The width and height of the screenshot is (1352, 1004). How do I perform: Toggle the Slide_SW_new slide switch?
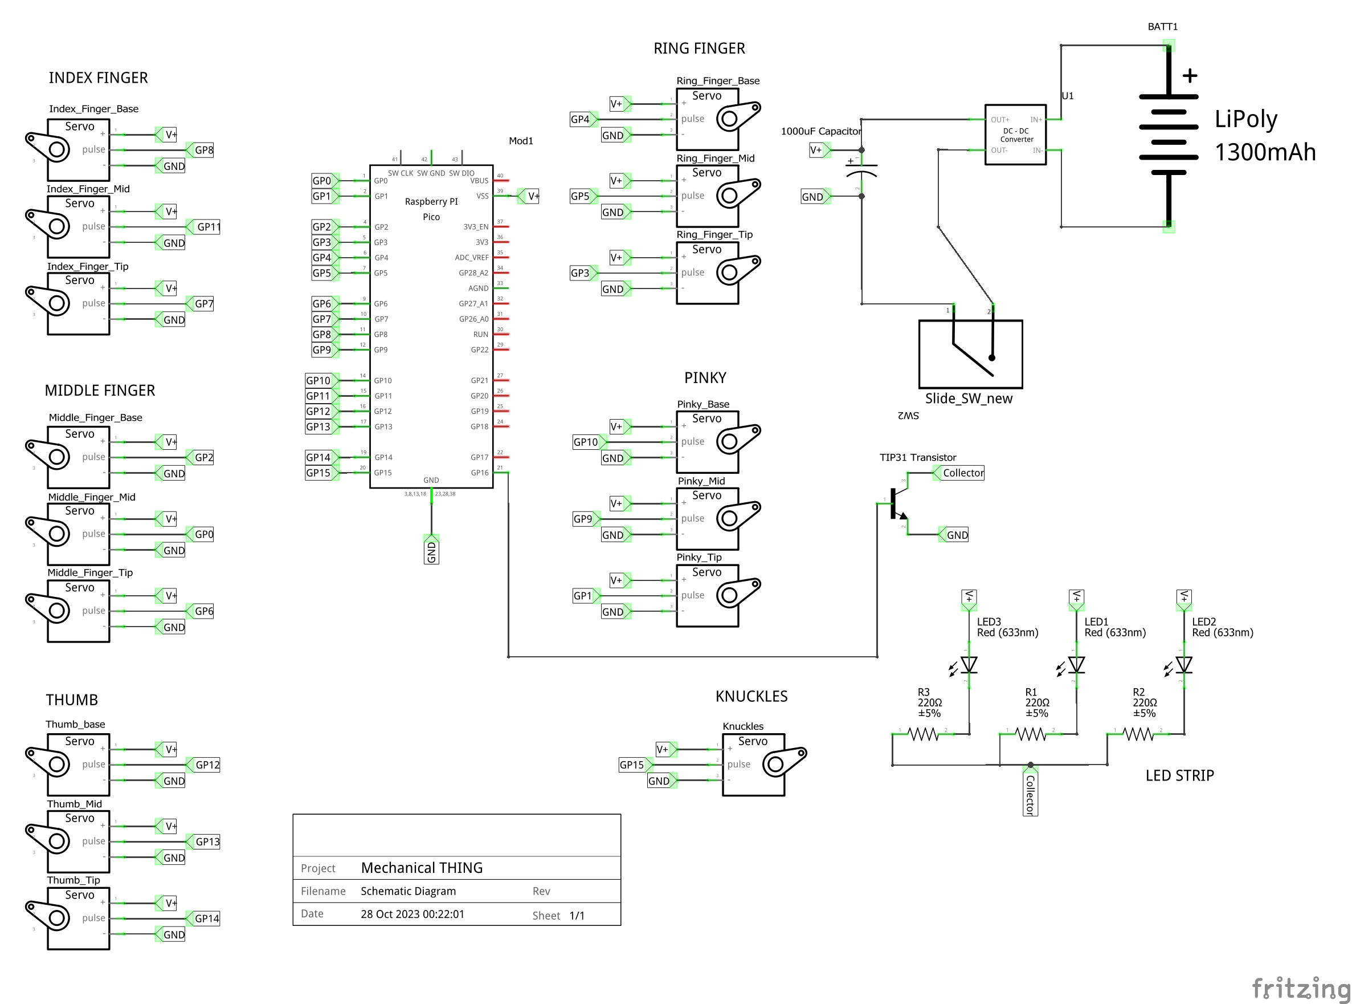point(971,356)
